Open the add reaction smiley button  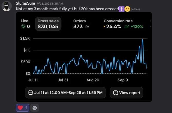tap(35, 108)
